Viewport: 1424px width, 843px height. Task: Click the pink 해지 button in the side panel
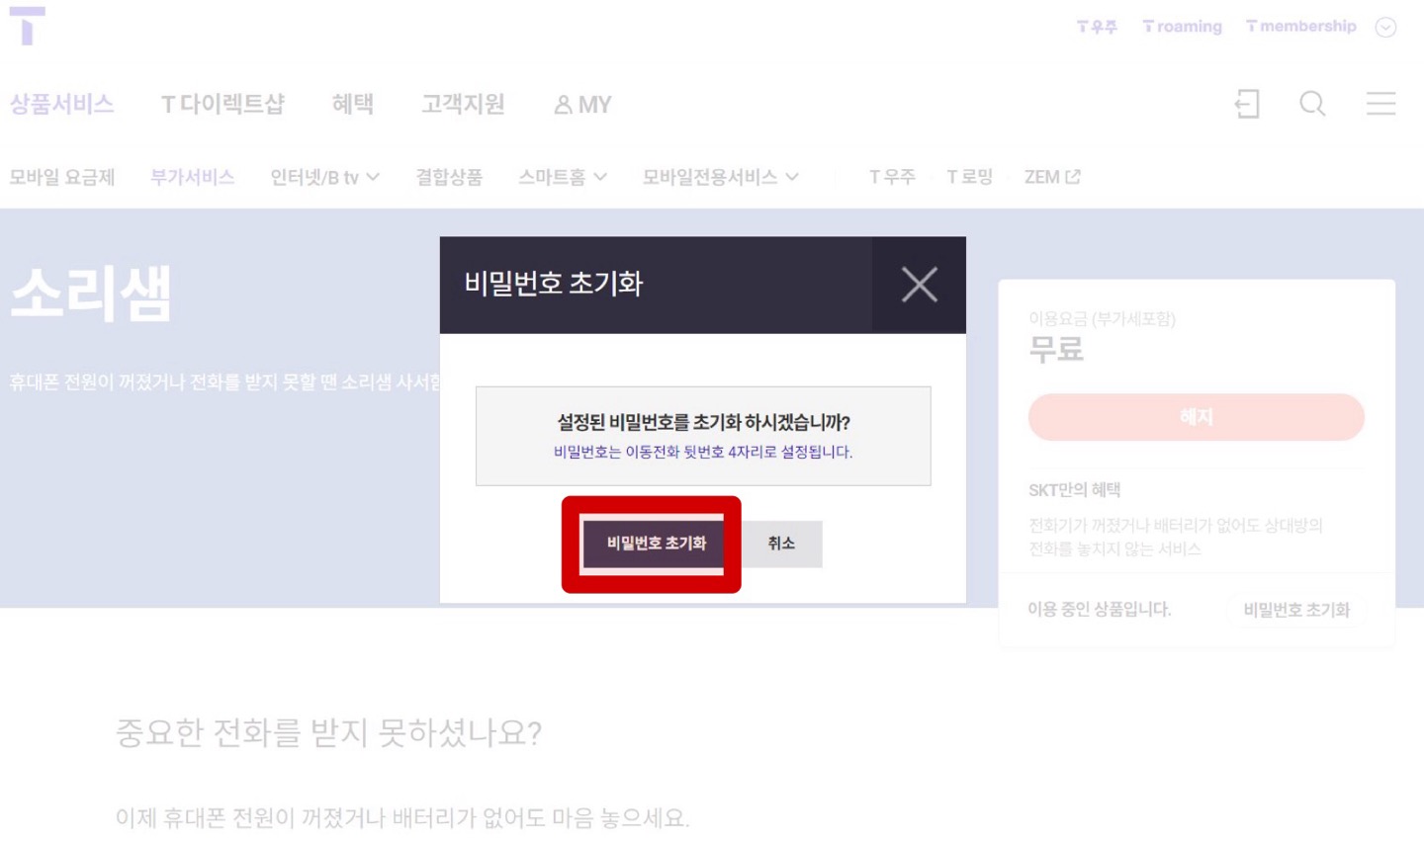(1197, 416)
